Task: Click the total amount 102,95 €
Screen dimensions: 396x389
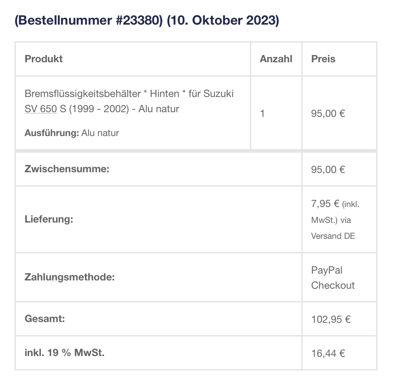Action: [x=331, y=319]
